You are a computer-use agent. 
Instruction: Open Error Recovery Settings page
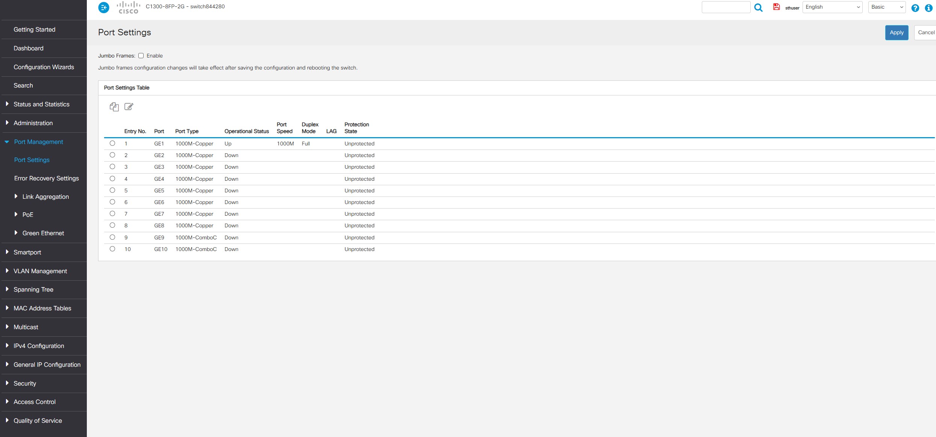tap(47, 178)
